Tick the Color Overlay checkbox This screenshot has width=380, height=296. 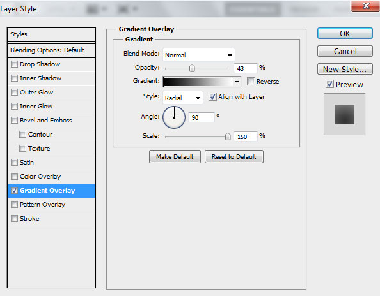coord(14,177)
